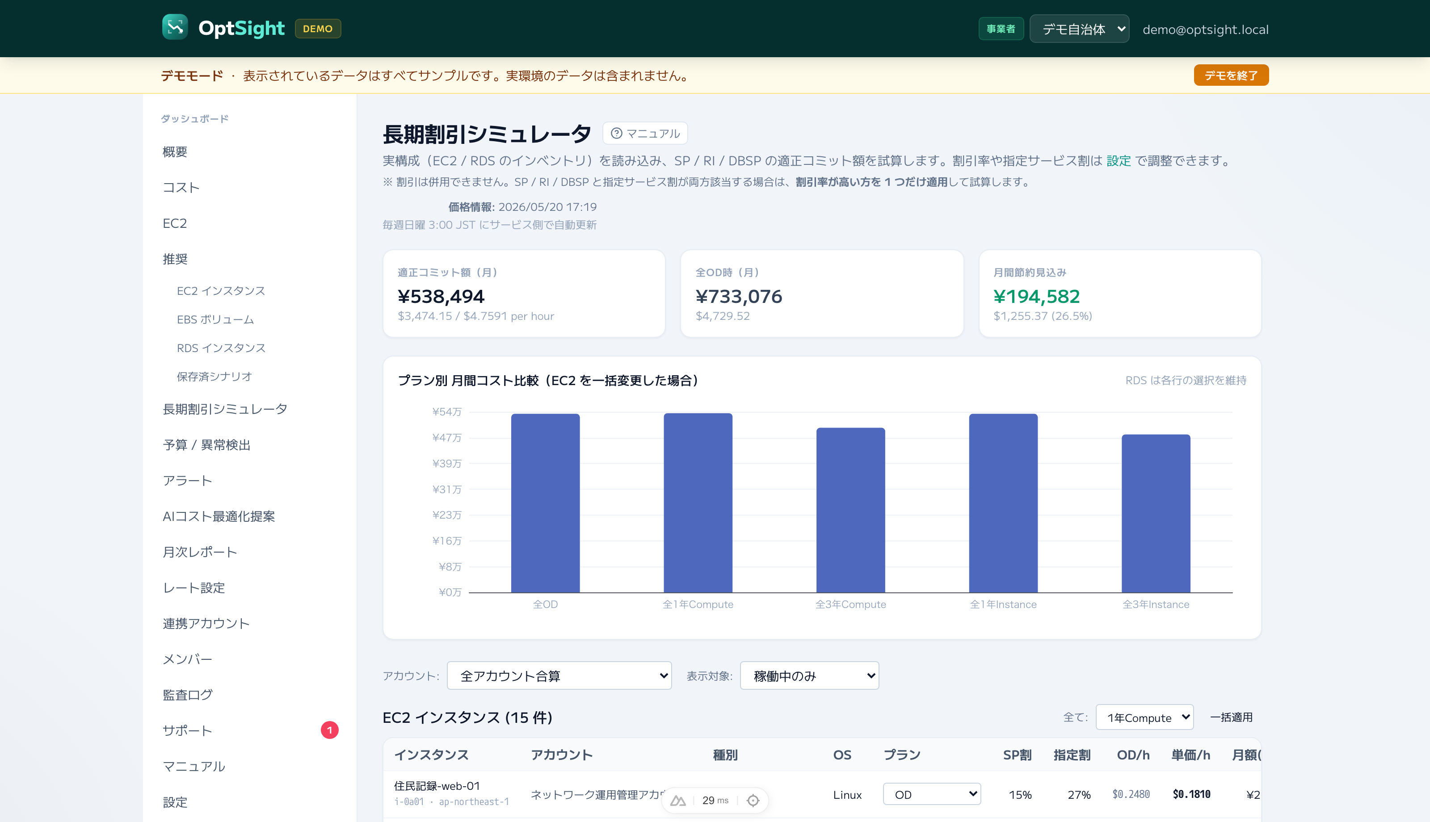
Task: Open the Nuxt DevTools icon
Action: tap(677, 801)
